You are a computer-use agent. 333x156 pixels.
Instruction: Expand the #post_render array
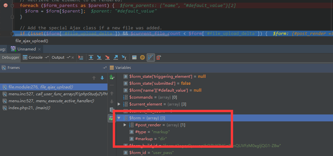(x=125, y=125)
